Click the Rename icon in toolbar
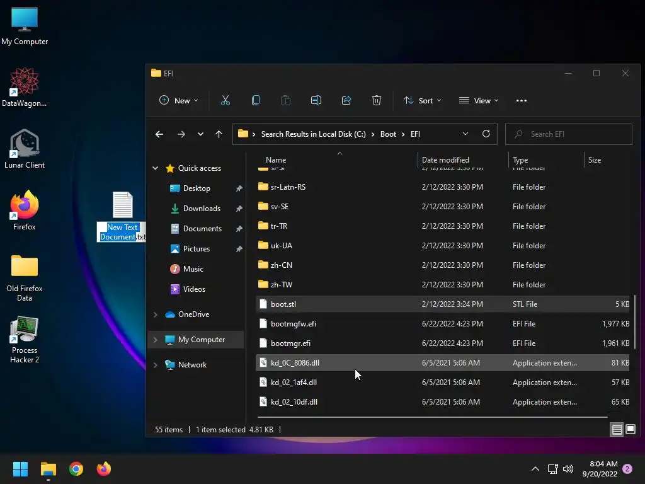The image size is (645, 484). coord(316,100)
